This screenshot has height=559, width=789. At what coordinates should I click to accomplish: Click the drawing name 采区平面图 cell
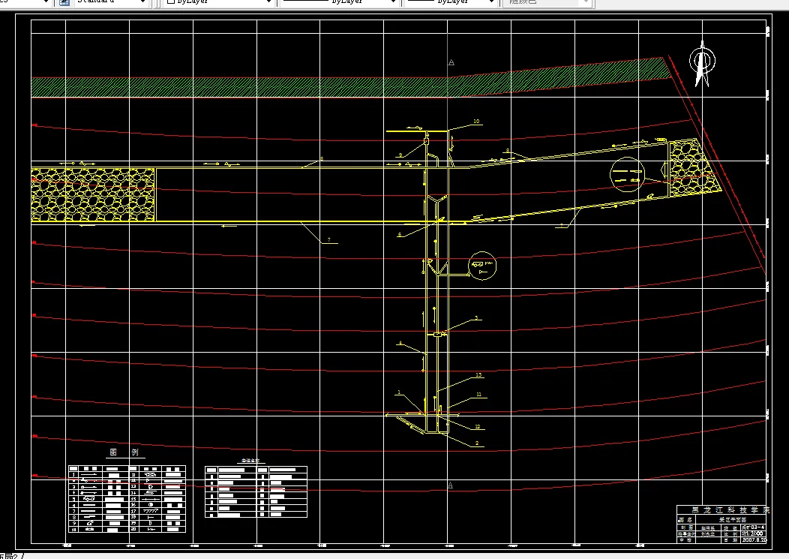coord(732,519)
